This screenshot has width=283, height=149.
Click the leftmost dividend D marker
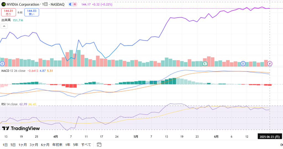tap(2, 64)
